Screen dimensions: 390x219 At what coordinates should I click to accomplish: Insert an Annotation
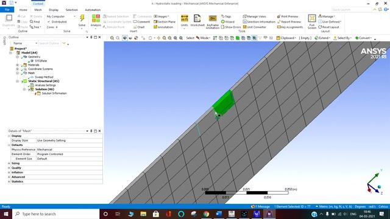point(163,27)
